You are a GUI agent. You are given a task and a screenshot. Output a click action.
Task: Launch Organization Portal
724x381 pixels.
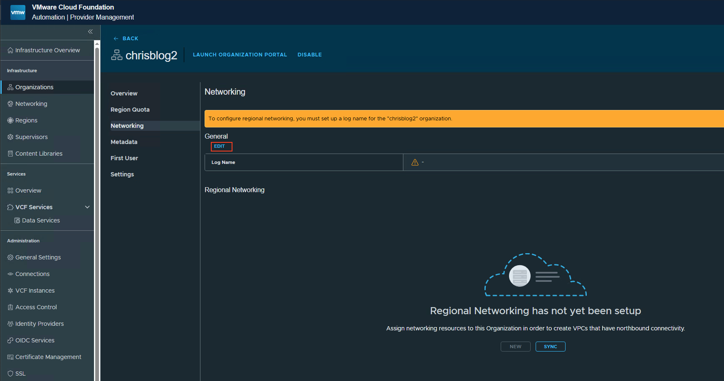coord(240,55)
